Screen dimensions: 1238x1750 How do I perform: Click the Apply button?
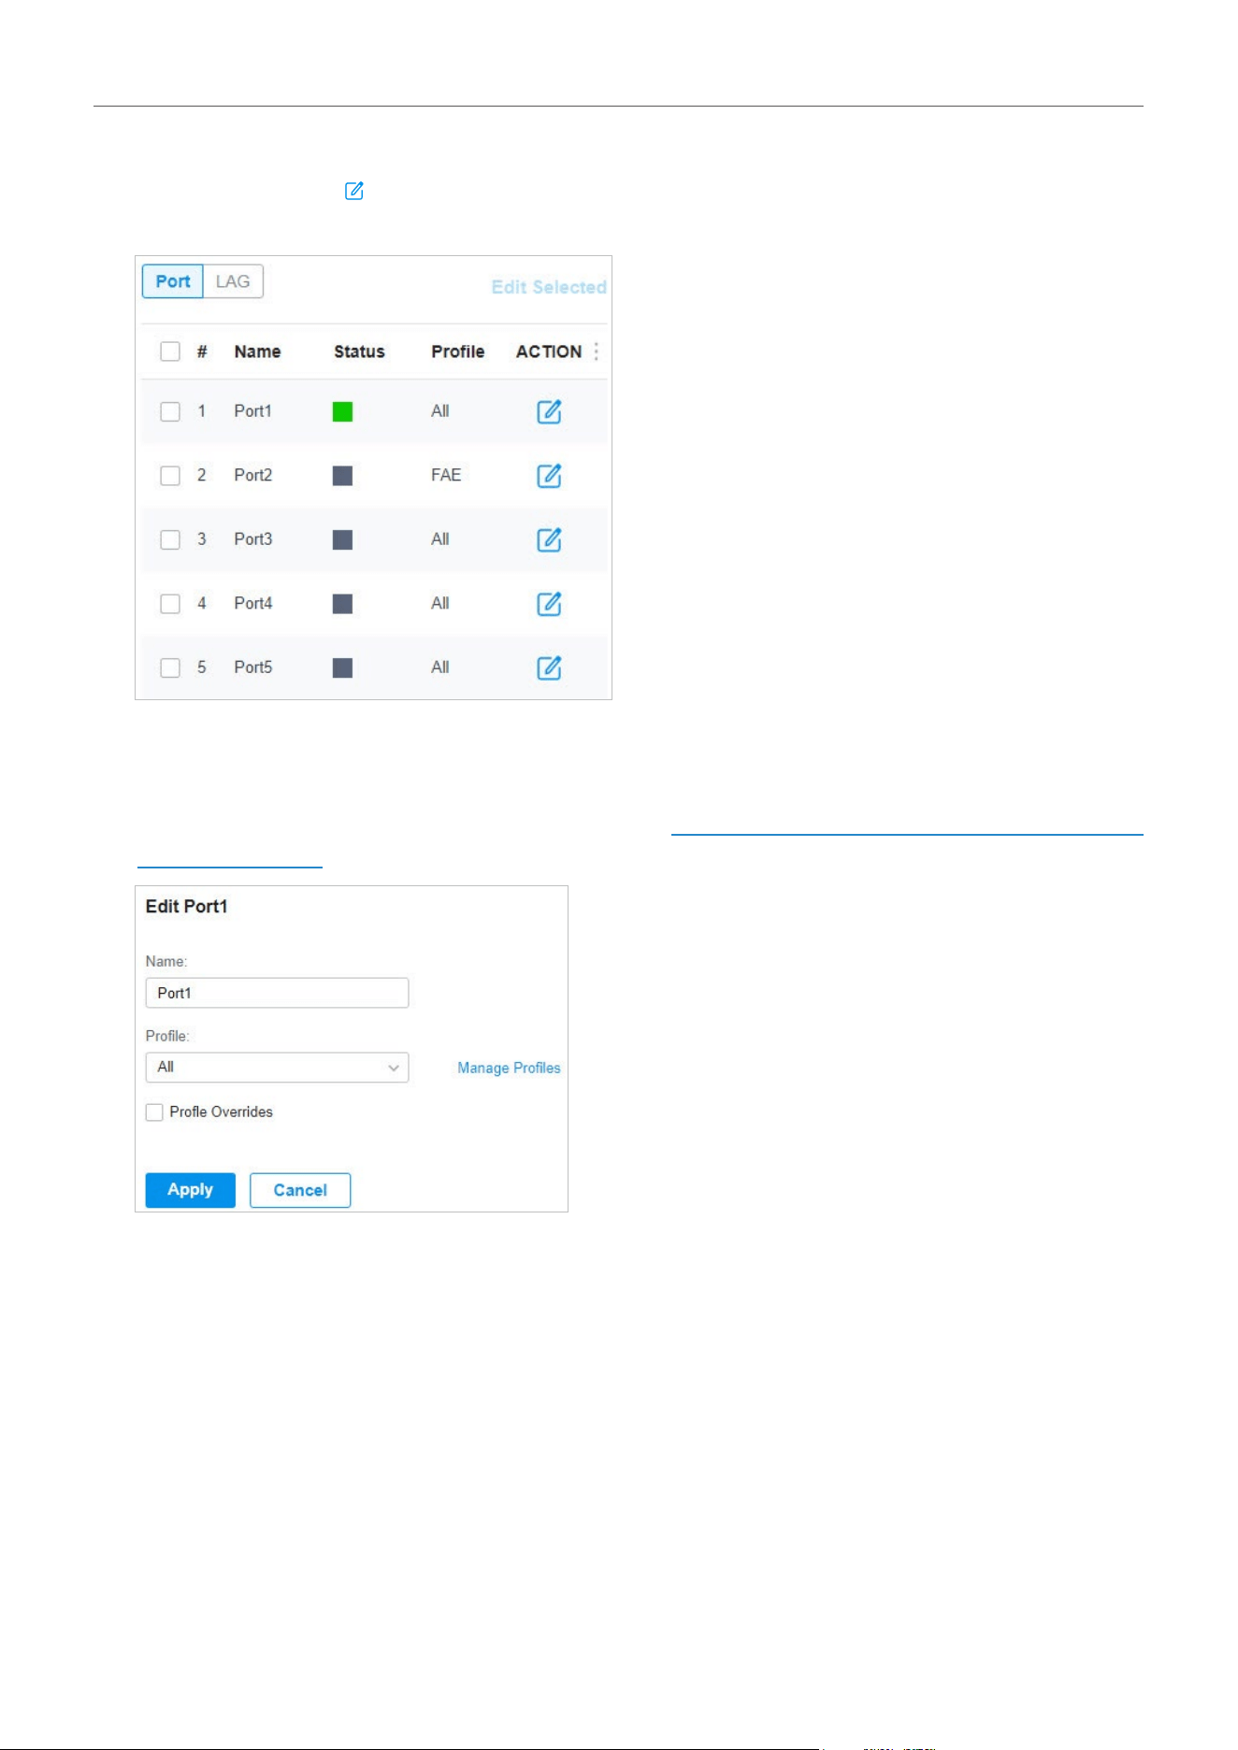click(191, 1190)
